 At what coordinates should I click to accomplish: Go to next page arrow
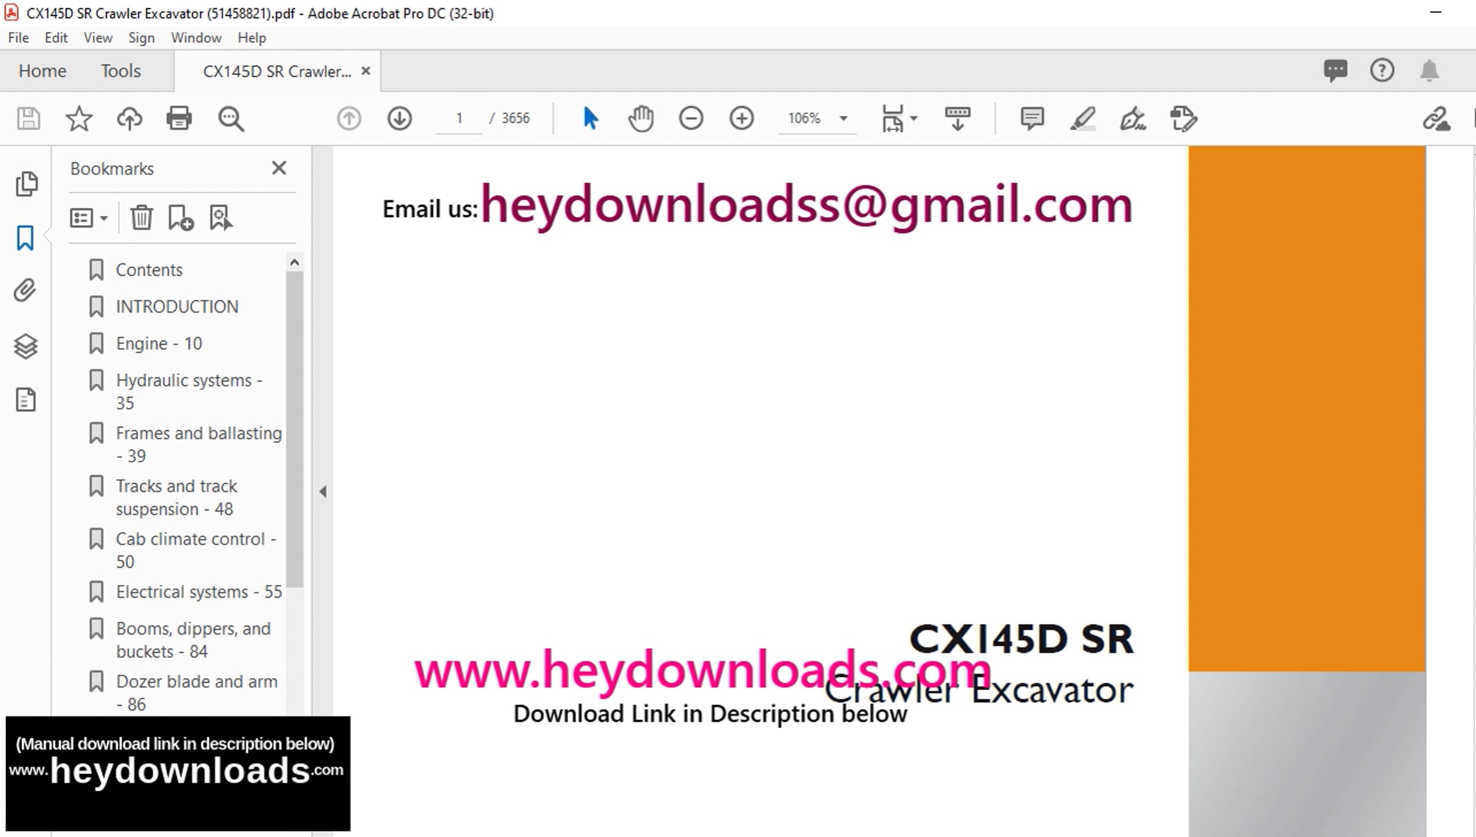tap(399, 118)
